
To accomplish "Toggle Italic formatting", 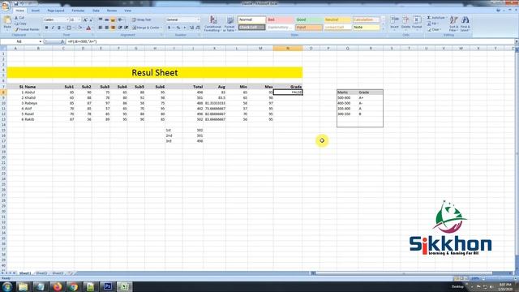I will [52, 28].
